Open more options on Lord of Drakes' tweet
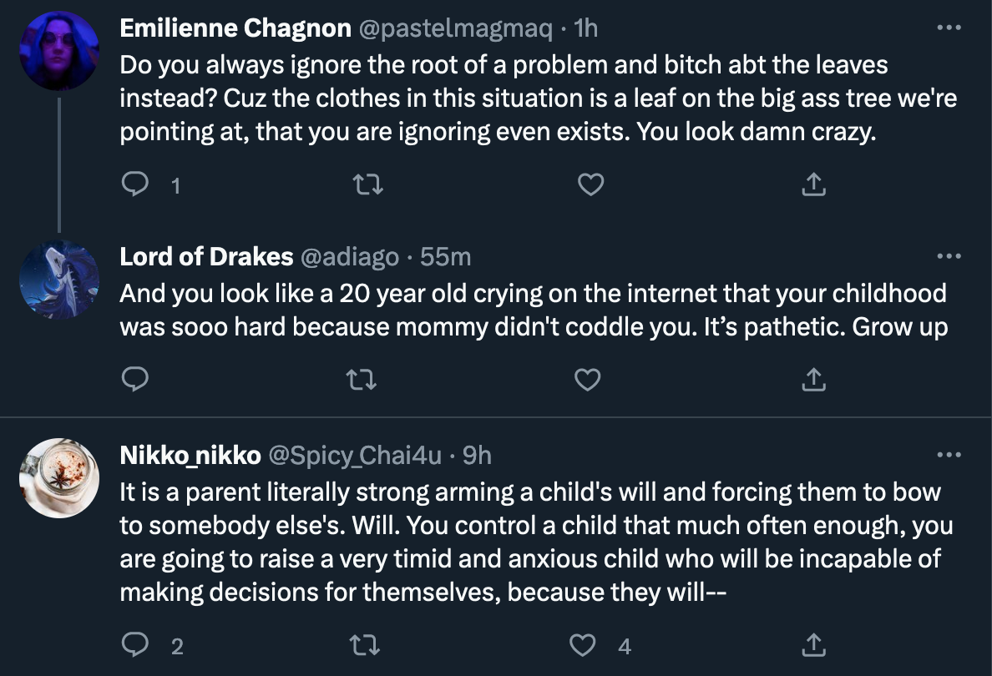The width and height of the screenshot is (992, 676). pos(949,256)
